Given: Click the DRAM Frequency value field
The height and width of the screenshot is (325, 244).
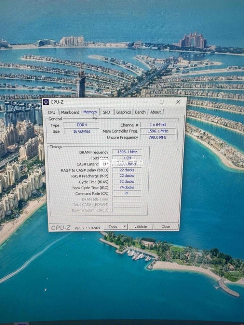Looking at the screenshot, I should click(x=127, y=152).
